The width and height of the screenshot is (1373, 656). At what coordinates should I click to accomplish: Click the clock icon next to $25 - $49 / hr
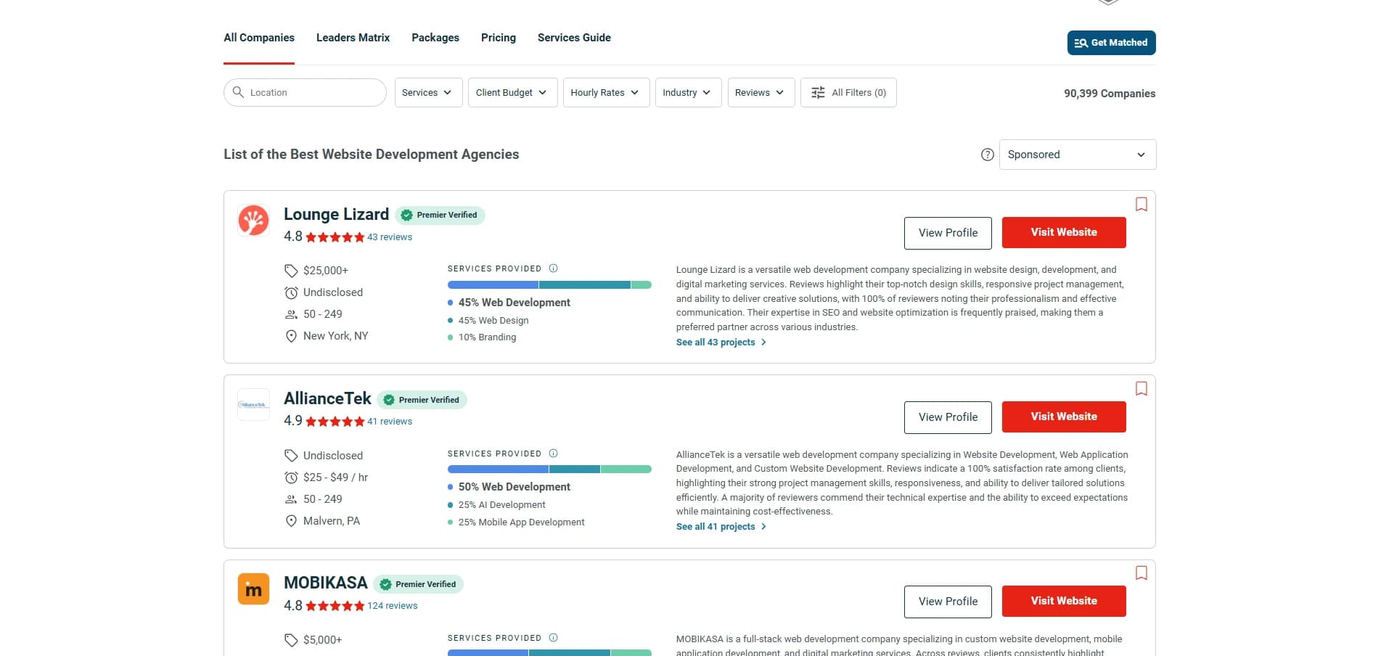tap(291, 477)
